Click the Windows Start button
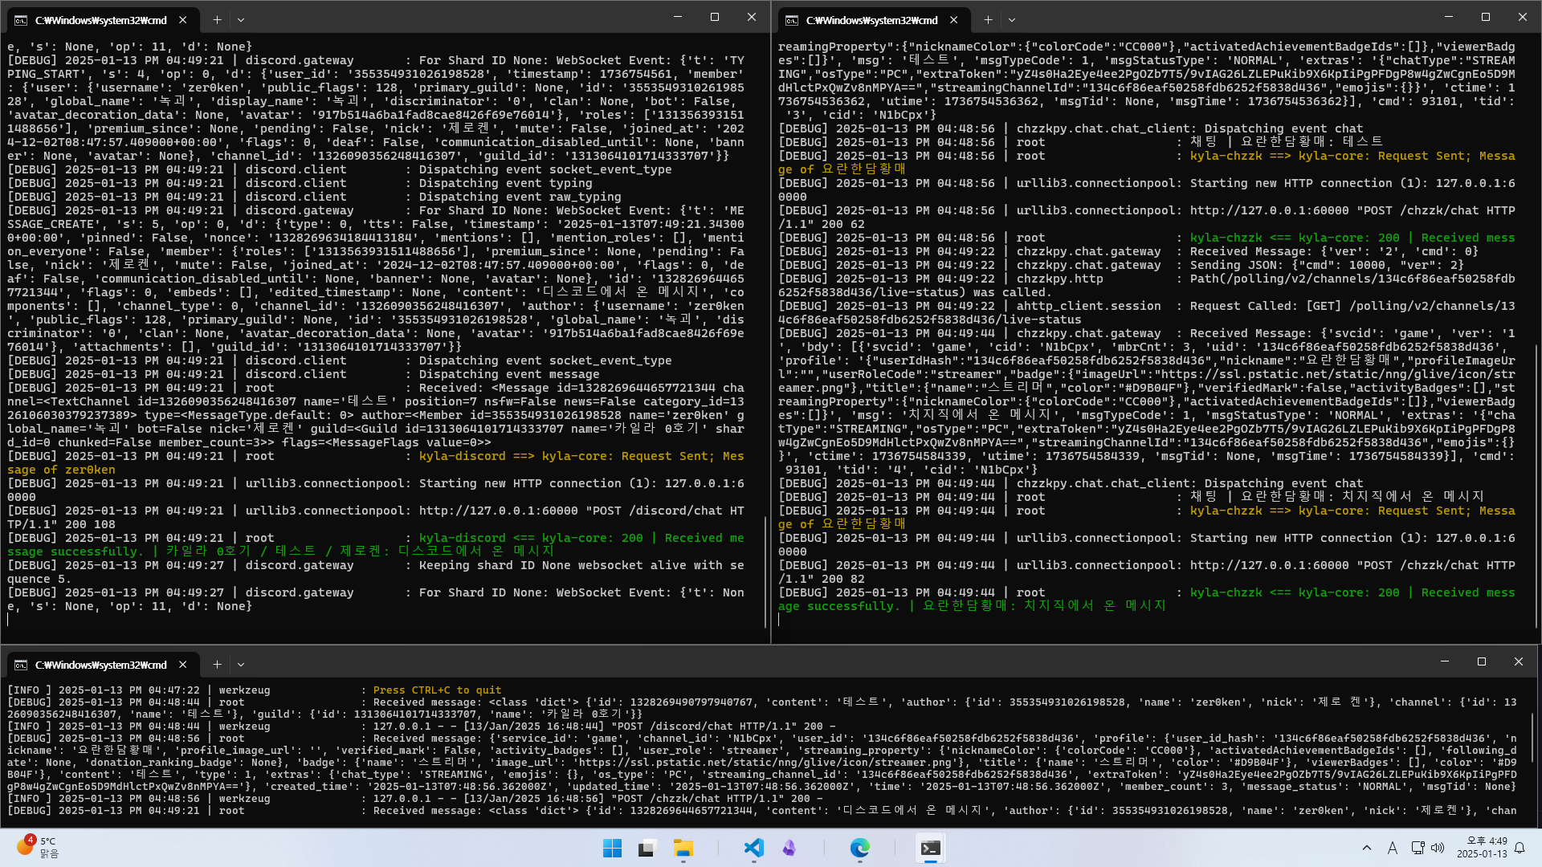 [x=612, y=848]
